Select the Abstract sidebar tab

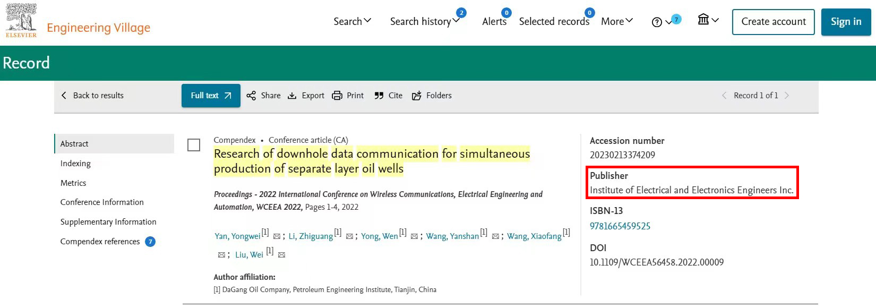coord(114,144)
